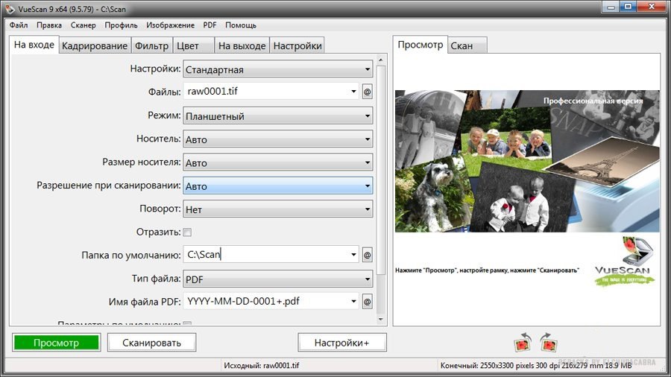Click the Настройки+ button
Screen dimensions: 671x377
[342, 343]
